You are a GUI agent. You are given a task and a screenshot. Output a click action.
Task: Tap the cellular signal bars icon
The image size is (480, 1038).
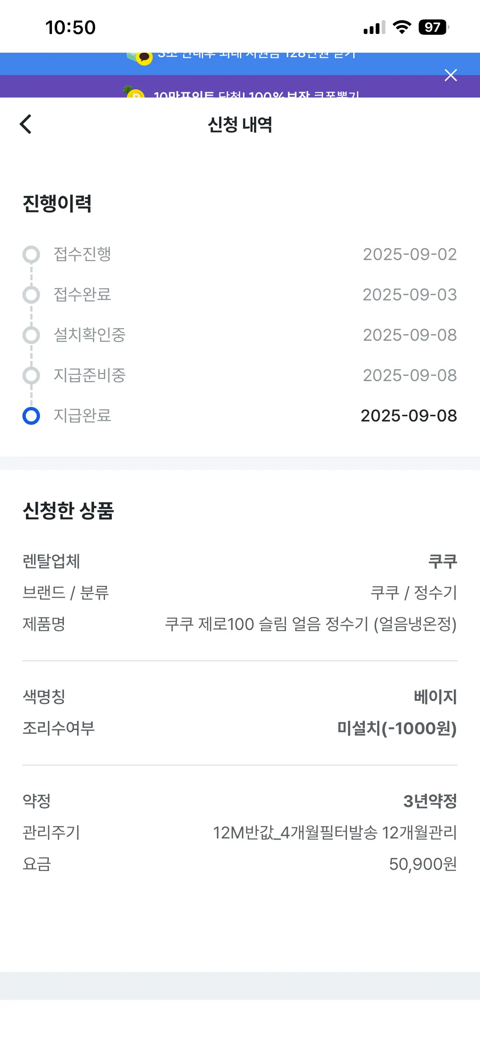(x=374, y=27)
